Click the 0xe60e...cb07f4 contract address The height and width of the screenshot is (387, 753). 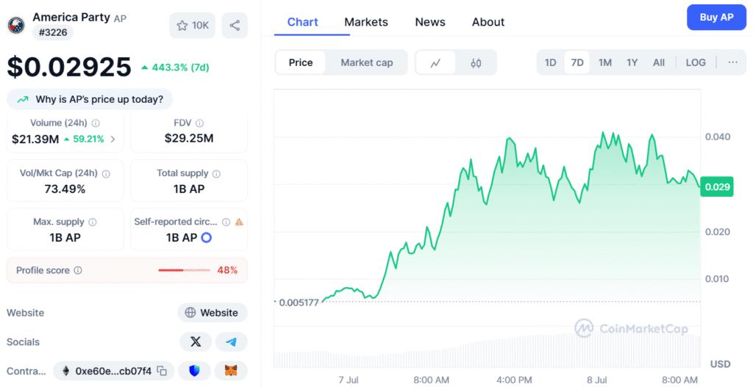(113, 371)
